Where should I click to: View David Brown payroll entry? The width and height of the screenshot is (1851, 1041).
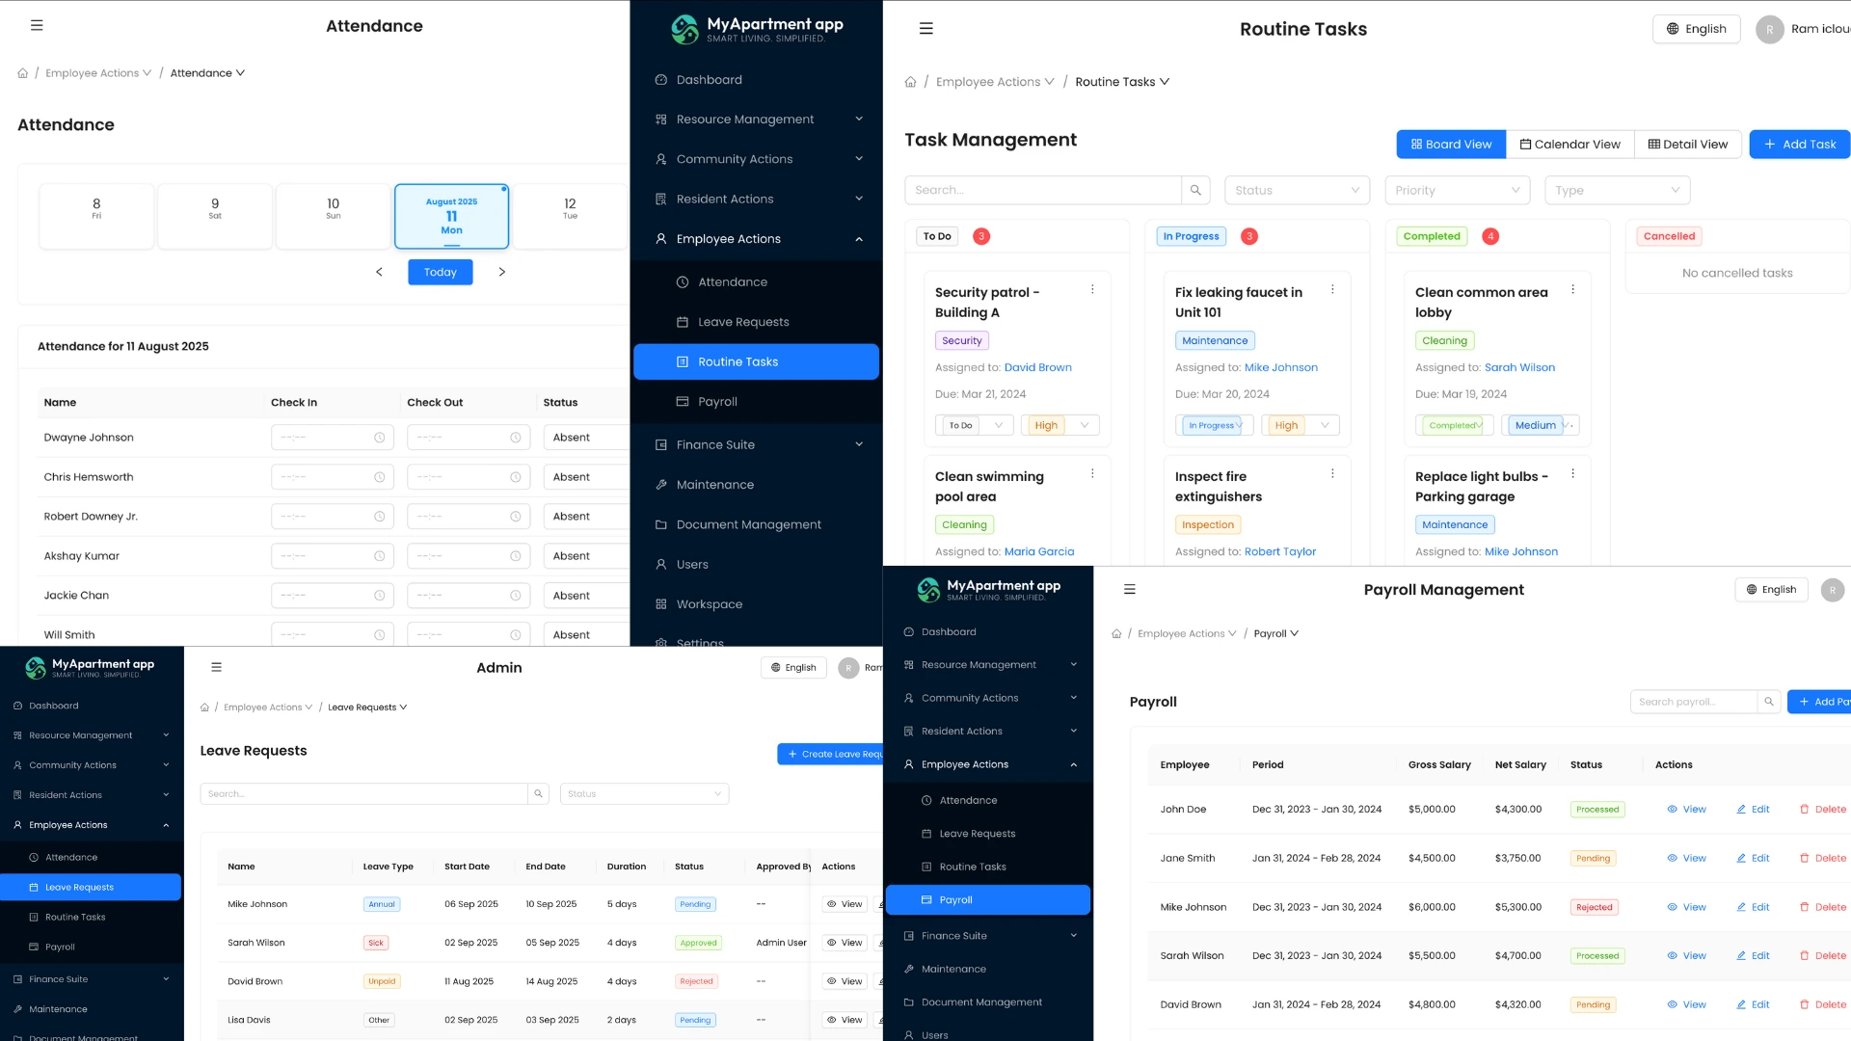coord(1686,1005)
